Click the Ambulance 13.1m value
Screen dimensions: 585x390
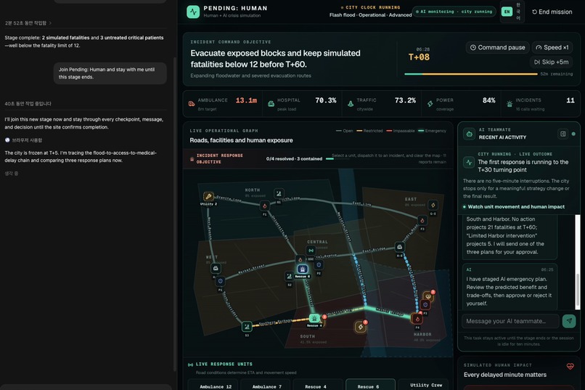point(246,100)
